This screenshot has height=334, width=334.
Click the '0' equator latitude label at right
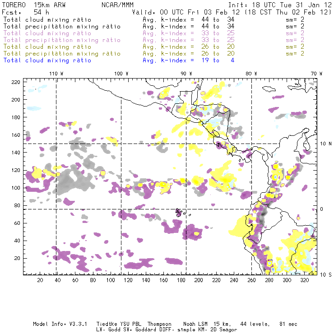[x=321, y=209]
